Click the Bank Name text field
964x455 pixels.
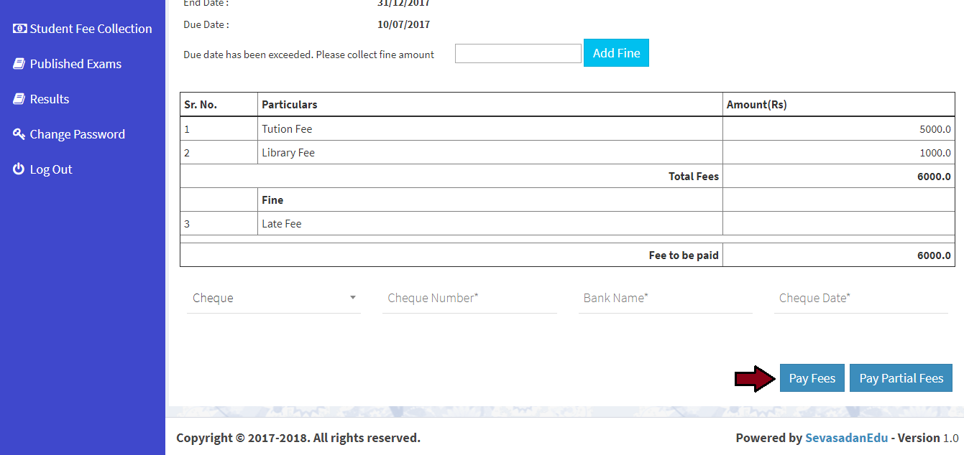[x=665, y=298]
